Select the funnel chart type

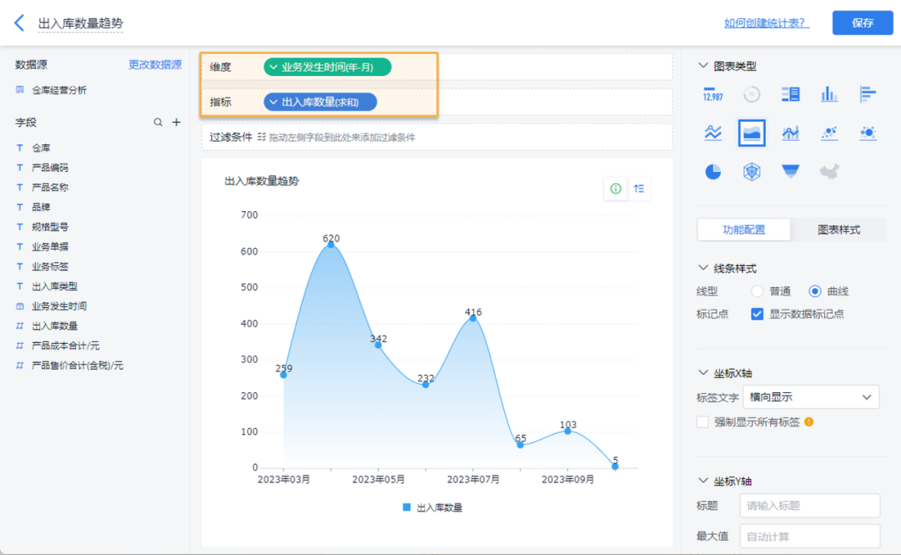pyautogui.click(x=790, y=171)
